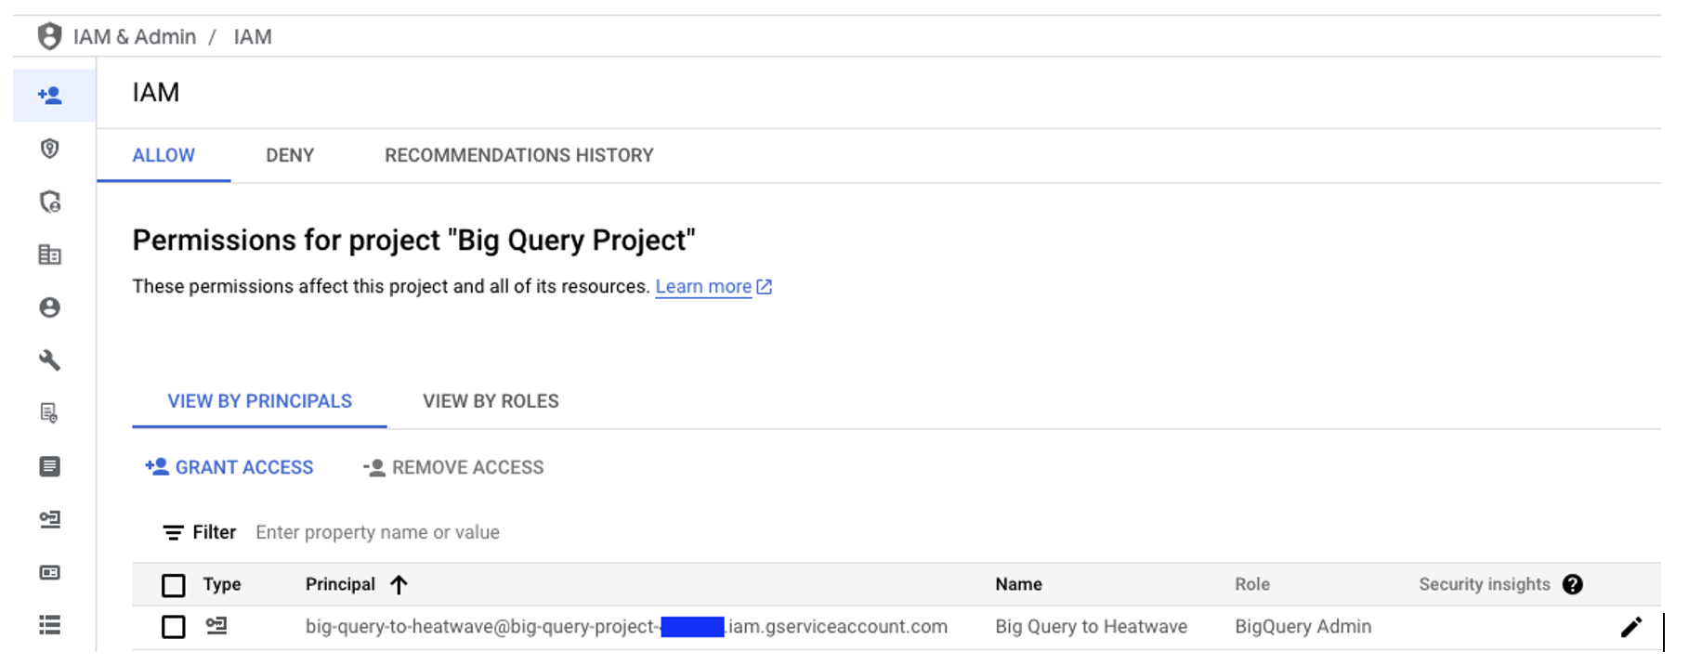Click the list icon at sidebar bottom
This screenshot has height=665, width=1702.
[50, 625]
